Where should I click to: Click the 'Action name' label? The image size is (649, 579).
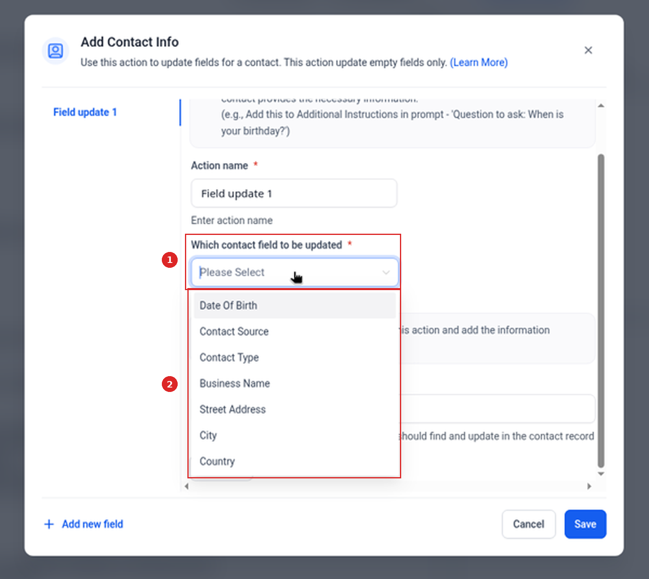tap(219, 166)
